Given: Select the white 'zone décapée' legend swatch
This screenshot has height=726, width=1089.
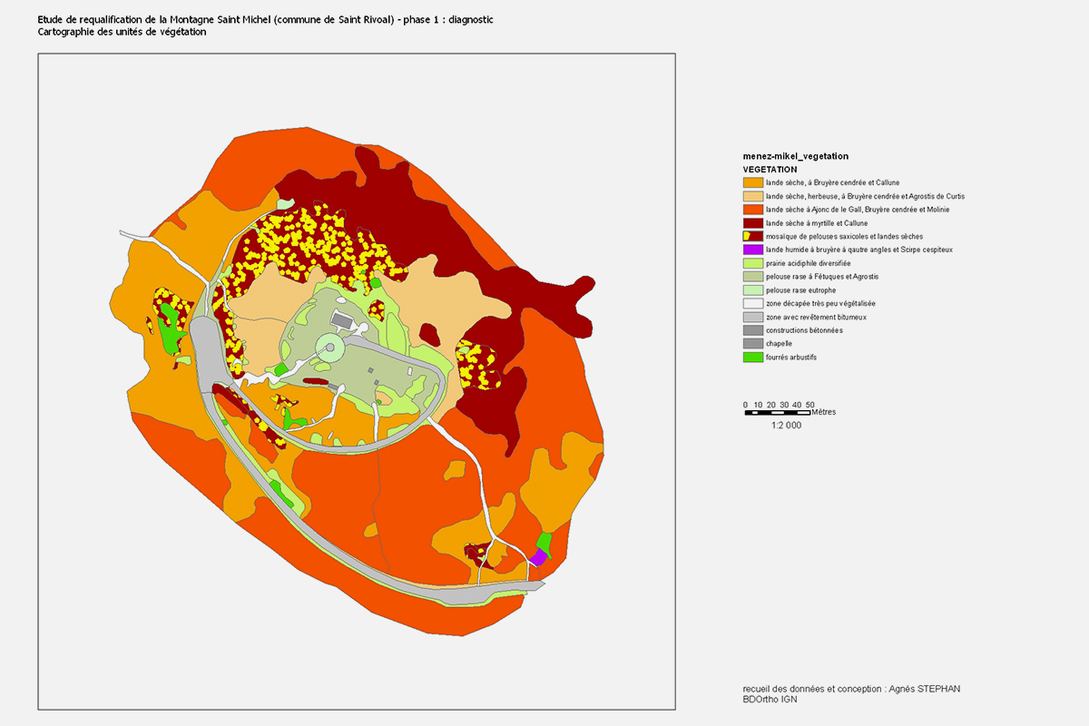Looking at the screenshot, I should coord(752,303).
